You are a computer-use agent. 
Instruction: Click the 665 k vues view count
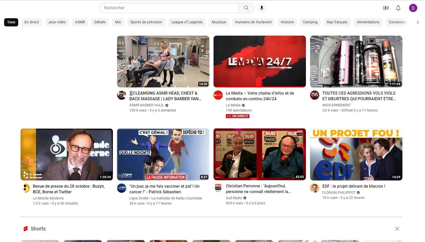[234, 203]
